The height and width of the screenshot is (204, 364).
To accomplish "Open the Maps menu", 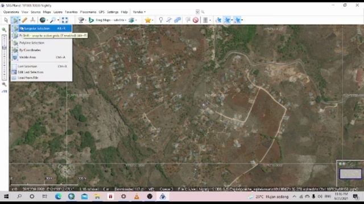I will [47, 12].
